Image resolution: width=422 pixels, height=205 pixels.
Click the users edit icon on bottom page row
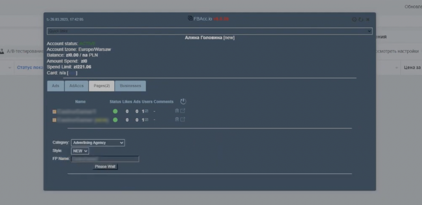tap(146, 120)
